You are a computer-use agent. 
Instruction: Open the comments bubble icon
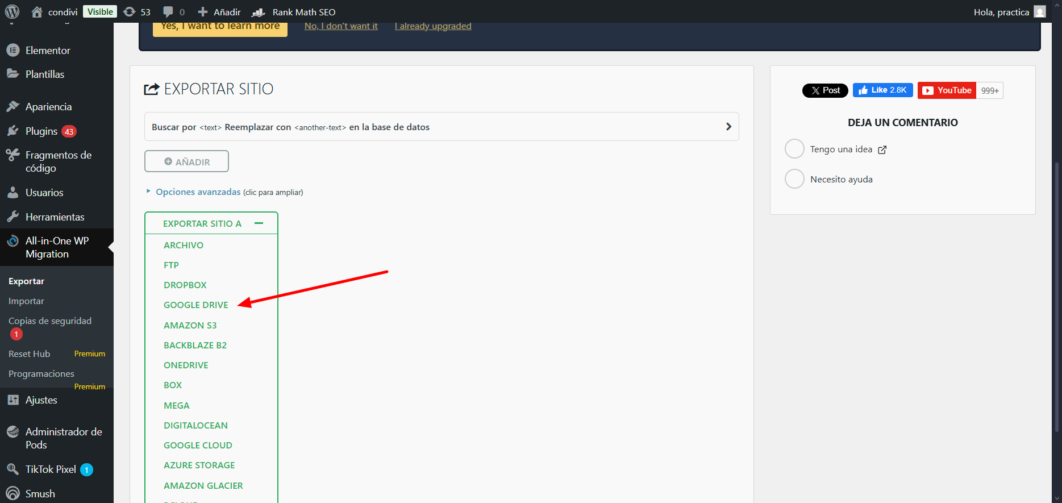click(168, 12)
